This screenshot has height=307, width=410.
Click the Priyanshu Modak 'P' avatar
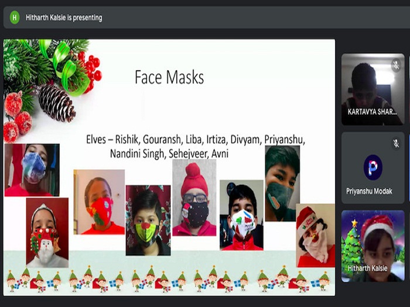(373, 168)
